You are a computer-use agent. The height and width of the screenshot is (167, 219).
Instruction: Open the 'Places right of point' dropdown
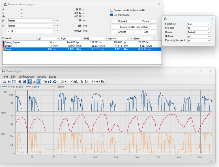pyautogui.click(x=199, y=41)
